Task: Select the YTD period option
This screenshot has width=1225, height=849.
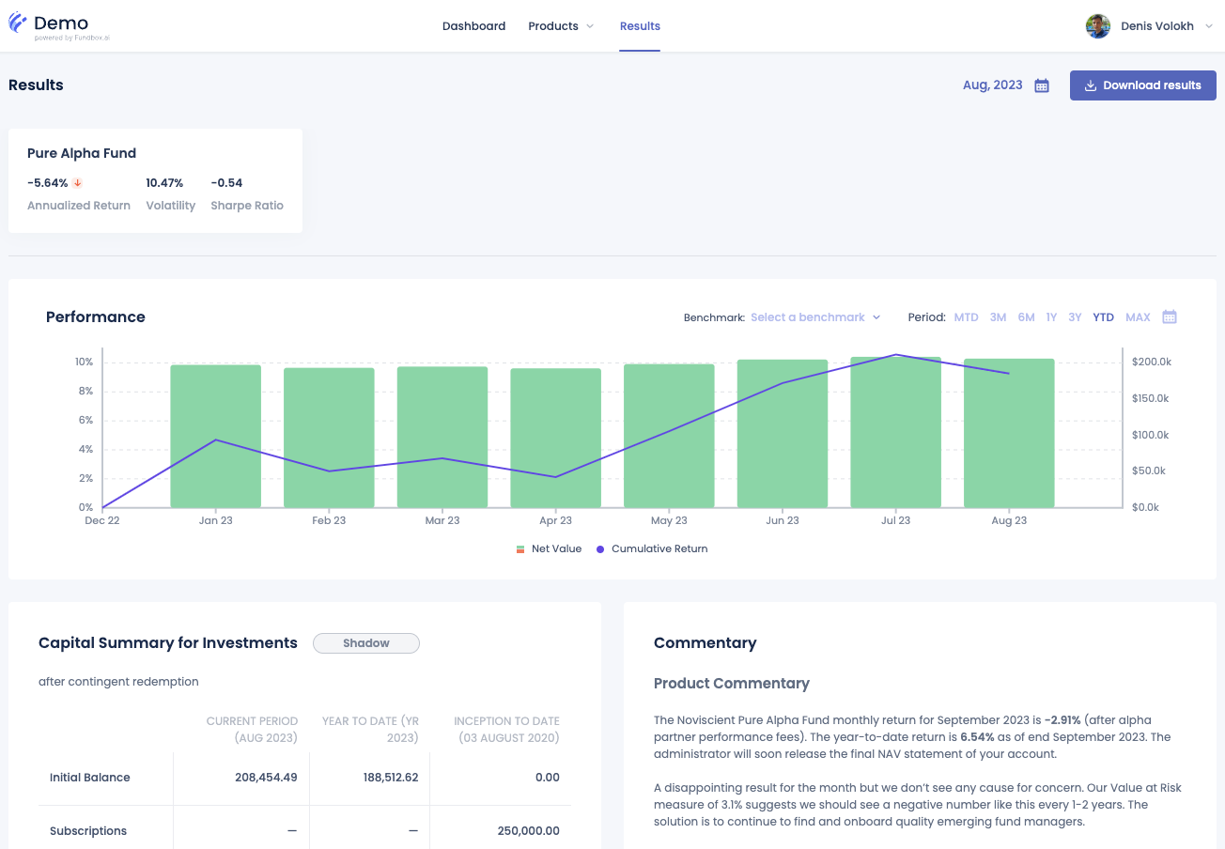Action: pyautogui.click(x=1103, y=317)
